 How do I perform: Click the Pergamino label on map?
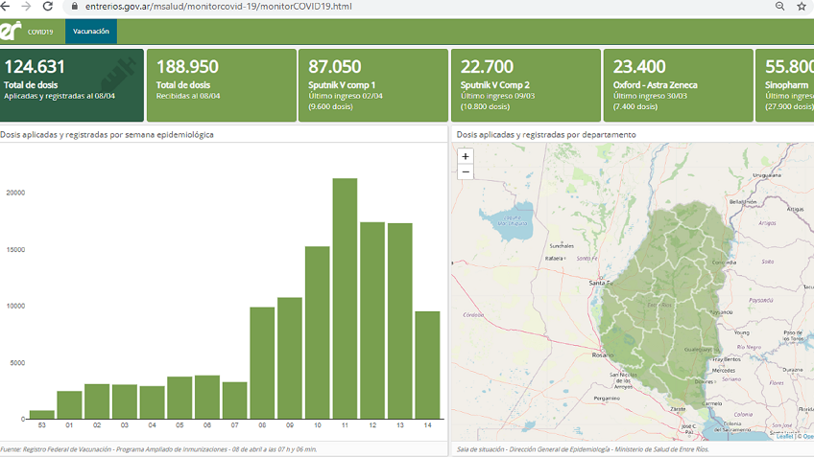point(607,399)
